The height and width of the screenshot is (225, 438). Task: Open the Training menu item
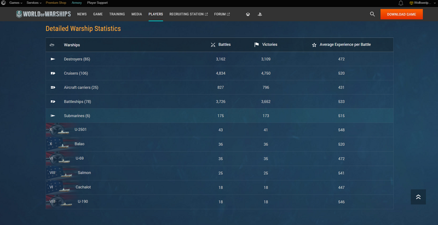(117, 14)
